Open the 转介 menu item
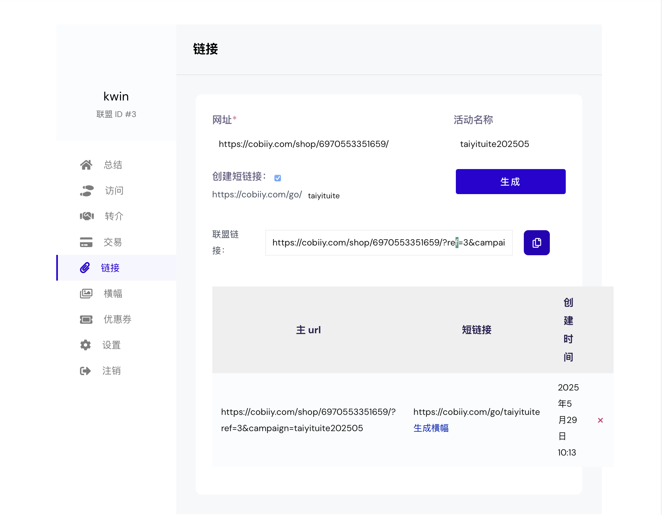 [x=116, y=216]
